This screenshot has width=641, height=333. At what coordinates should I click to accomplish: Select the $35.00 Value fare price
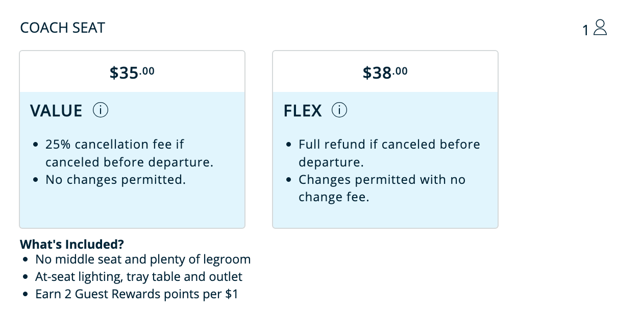tap(132, 73)
